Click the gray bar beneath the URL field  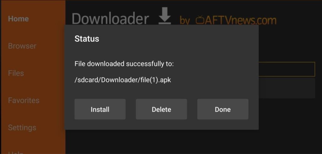[287, 88]
